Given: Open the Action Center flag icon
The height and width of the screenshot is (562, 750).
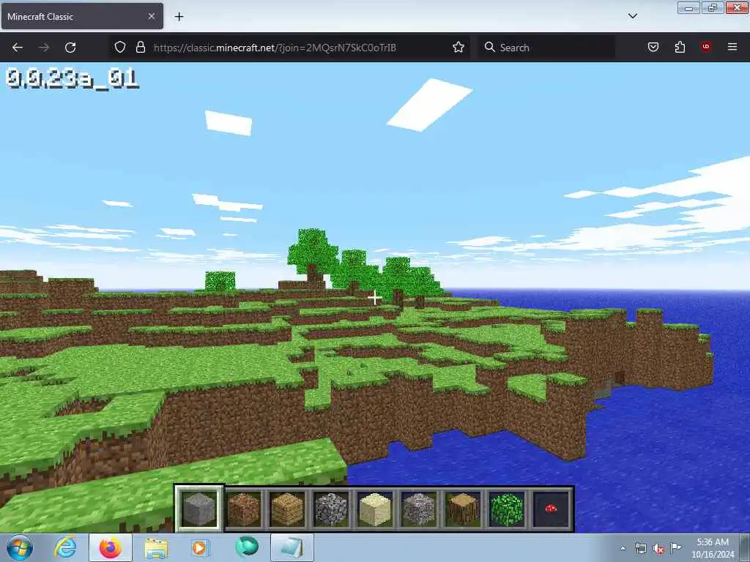Looking at the screenshot, I should coord(675,547).
